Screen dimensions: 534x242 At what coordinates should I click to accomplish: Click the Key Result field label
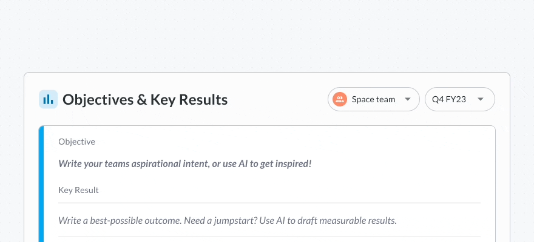tap(78, 190)
